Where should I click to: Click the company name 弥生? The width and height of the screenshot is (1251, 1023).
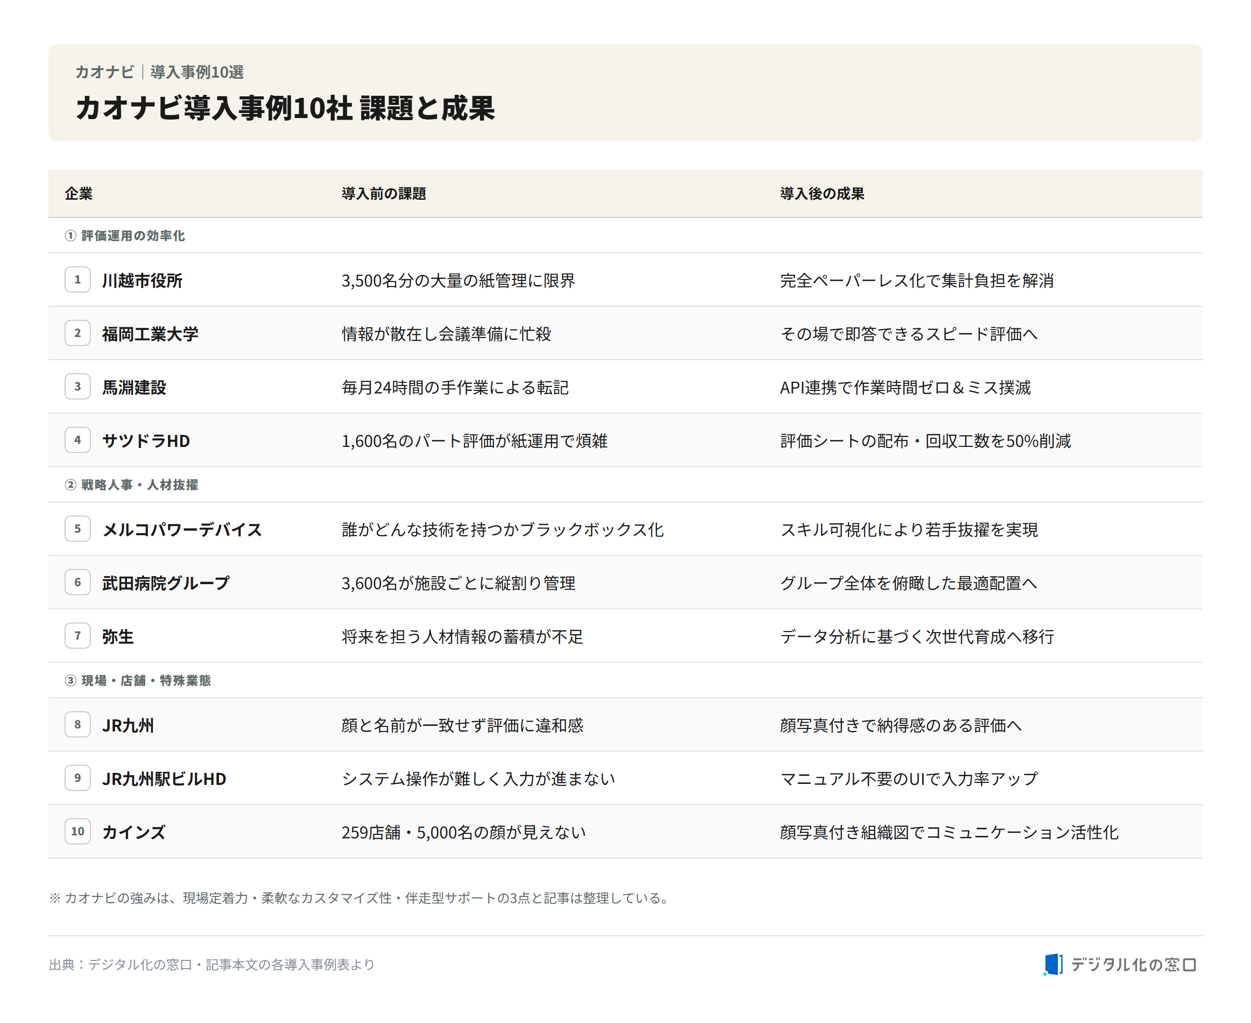tap(118, 637)
